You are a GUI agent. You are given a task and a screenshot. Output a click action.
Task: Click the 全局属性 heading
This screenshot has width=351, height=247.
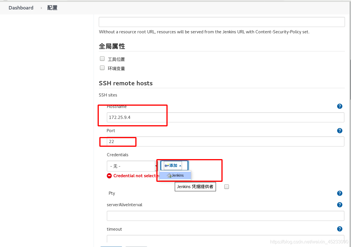coord(112,46)
